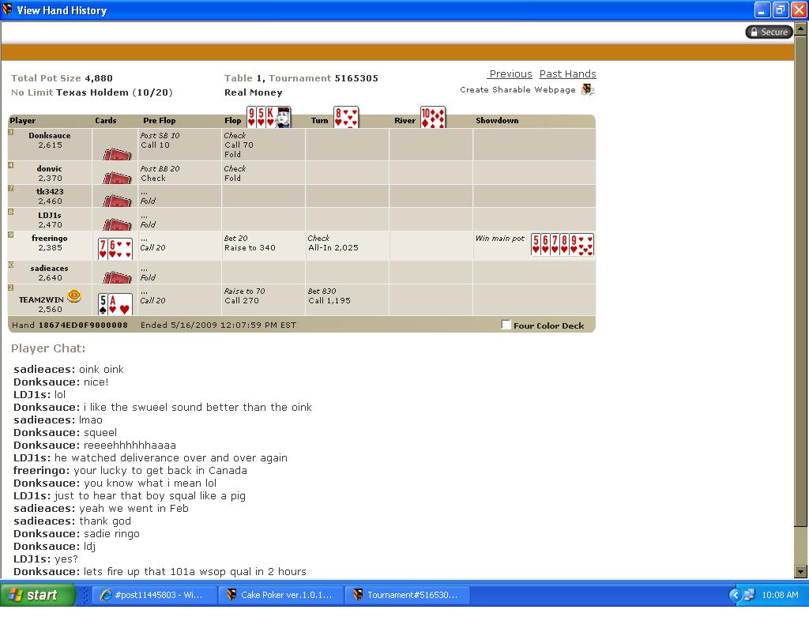The width and height of the screenshot is (809, 632).
Task: Click the View Hand History title bar icon
Action: (8, 10)
